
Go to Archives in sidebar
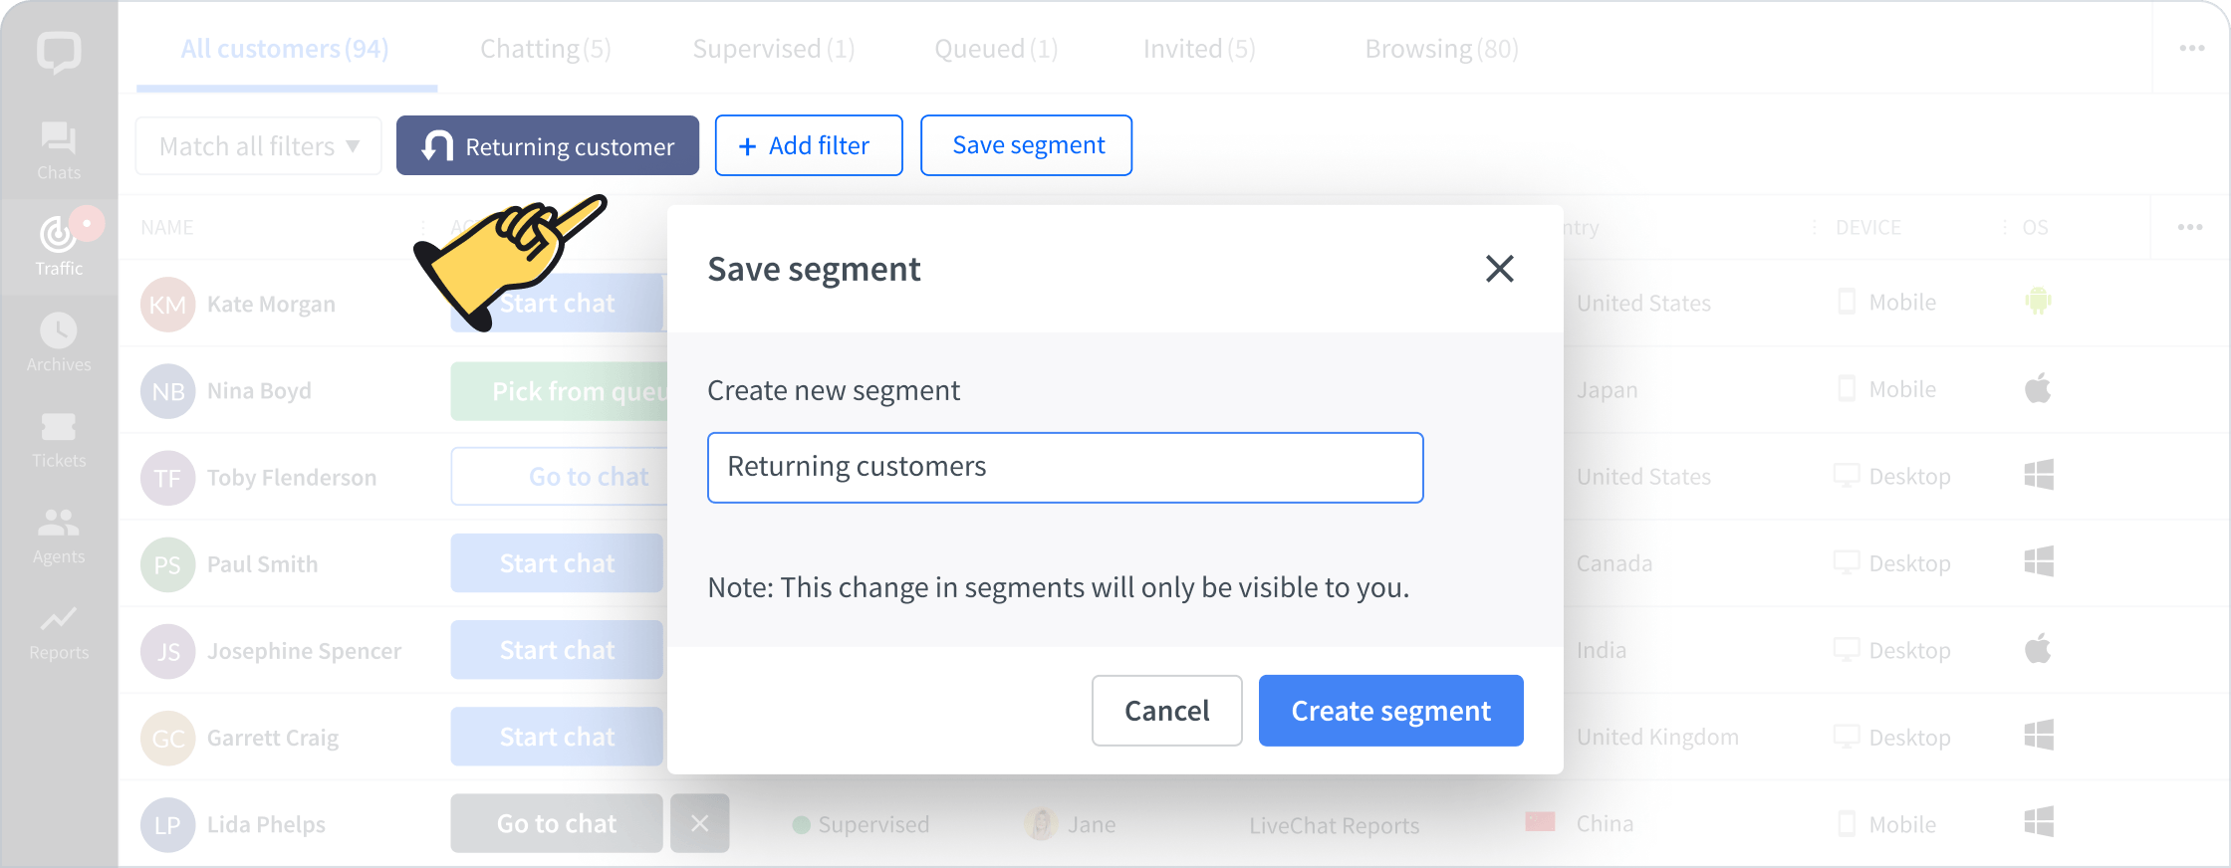click(x=59, y=342)
